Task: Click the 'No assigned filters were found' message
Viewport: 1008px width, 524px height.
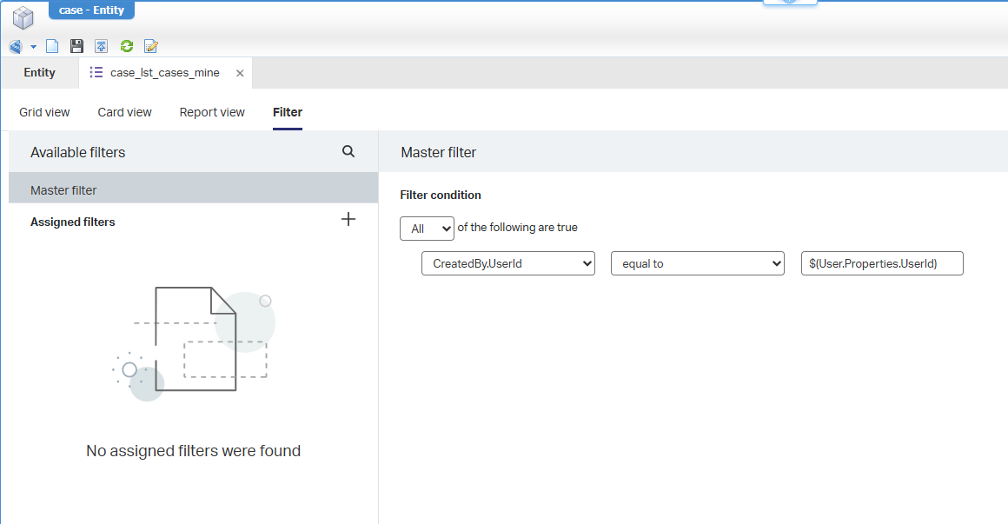Action: click(x=194, y=451)
